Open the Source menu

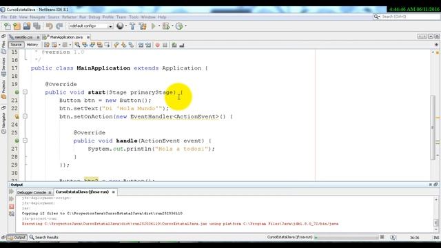coord(54,17)
